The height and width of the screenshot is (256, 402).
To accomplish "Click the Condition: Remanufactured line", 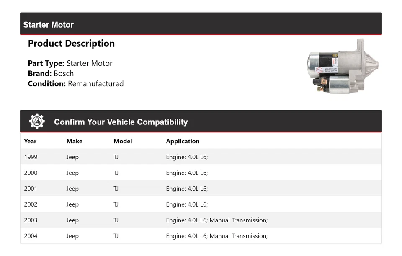I will pyautogui.click(x=75, y=83).
